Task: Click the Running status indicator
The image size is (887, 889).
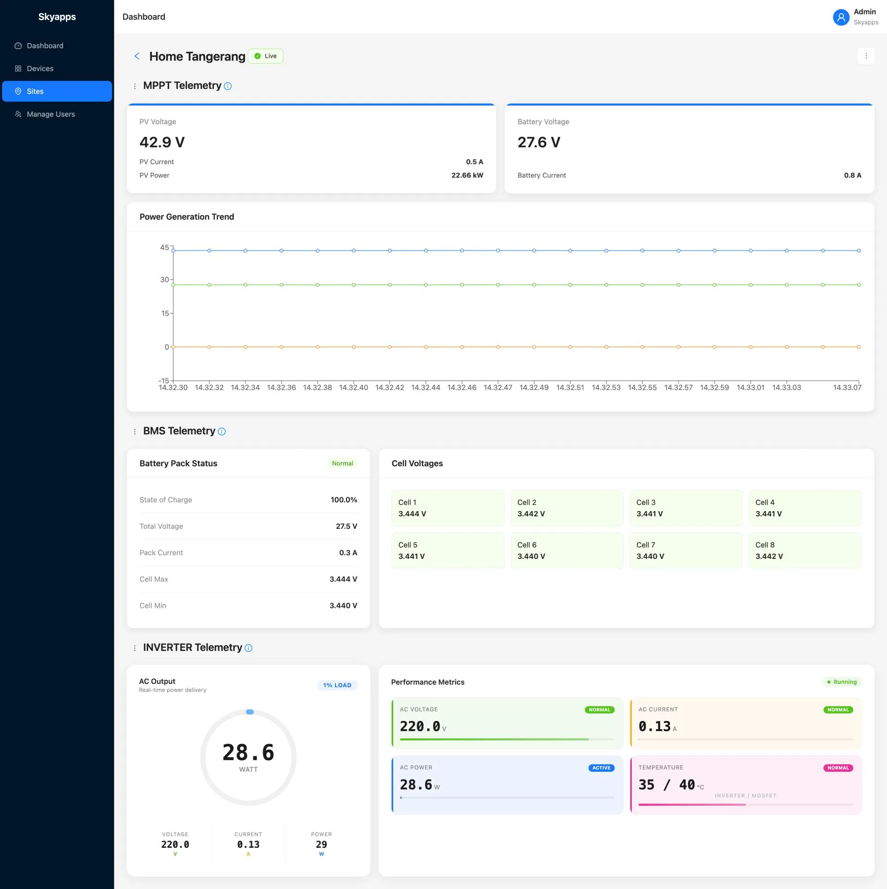Action: coord(842,682)
